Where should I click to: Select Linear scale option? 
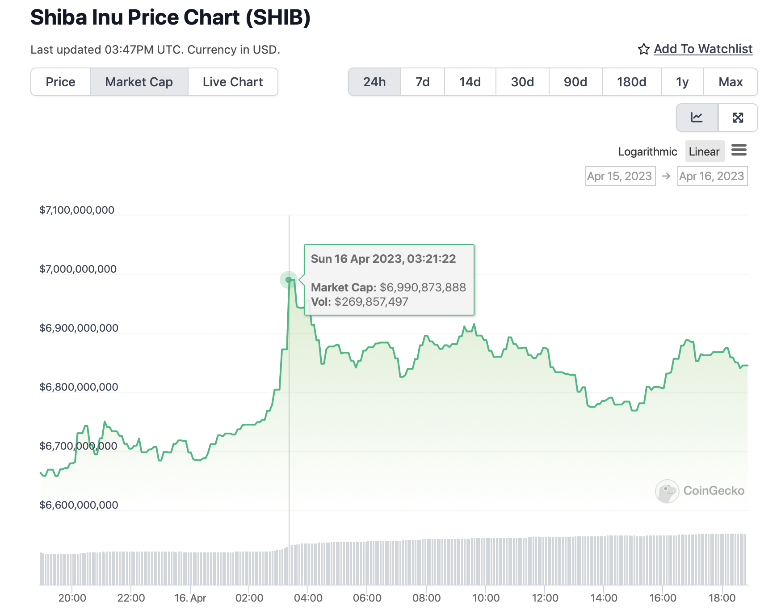(704, 152)
